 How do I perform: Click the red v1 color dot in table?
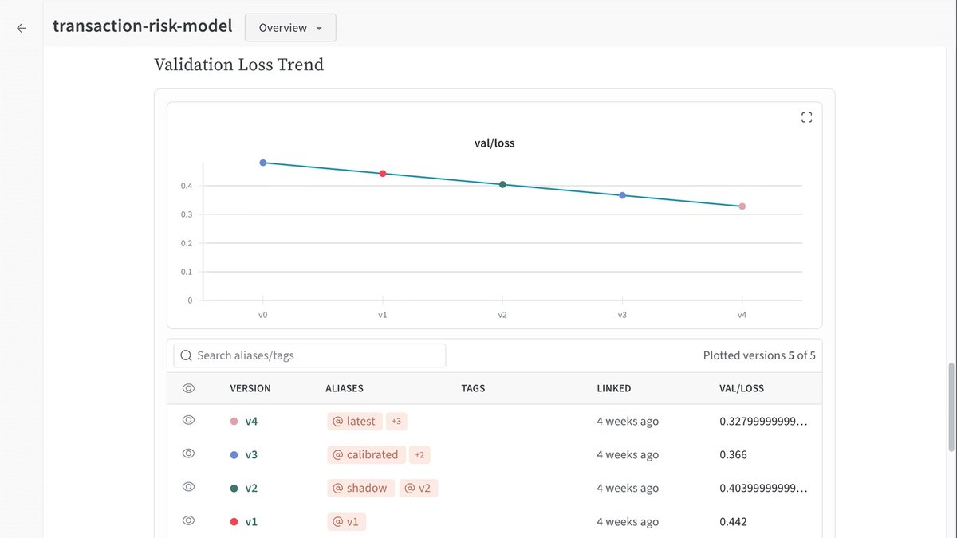click(x=234, y=522)
